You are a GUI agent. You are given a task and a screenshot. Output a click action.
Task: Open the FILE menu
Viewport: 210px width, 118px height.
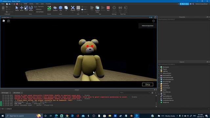click(3, 4)
